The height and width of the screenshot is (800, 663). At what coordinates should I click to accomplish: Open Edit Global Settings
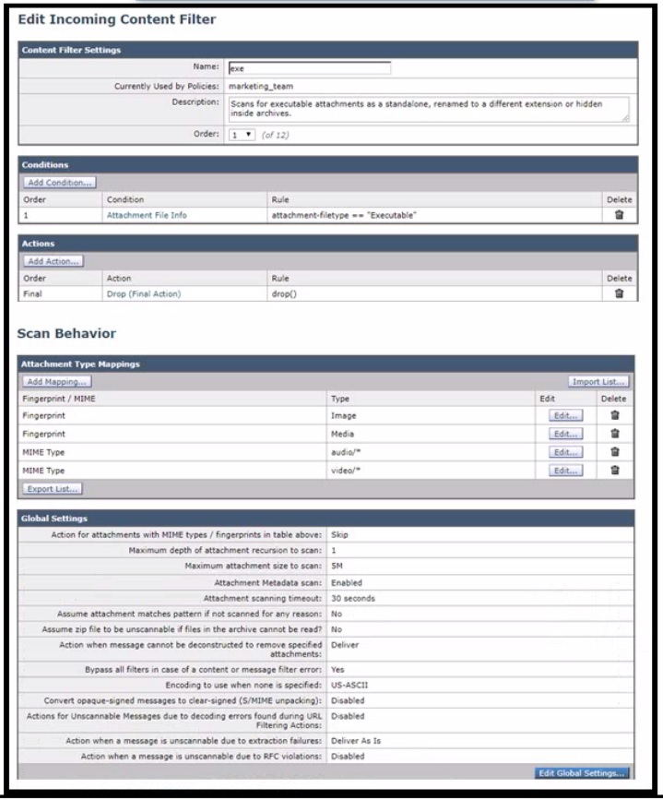tap(584, 772)
